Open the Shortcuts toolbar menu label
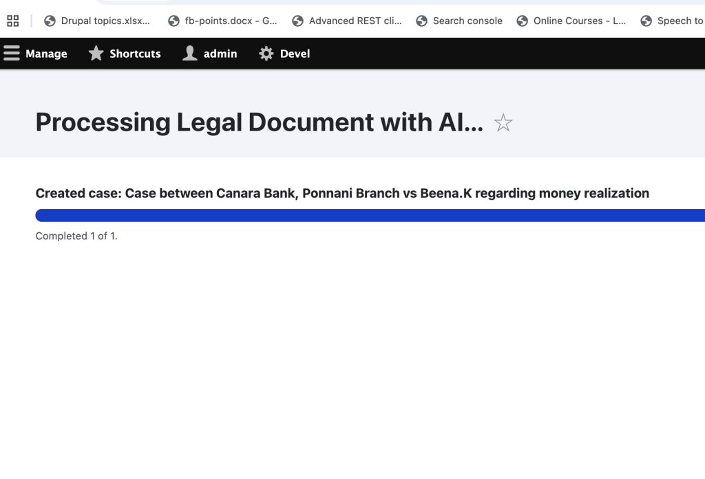Screen dimensions: 705x479 click(x=135, y=54)
